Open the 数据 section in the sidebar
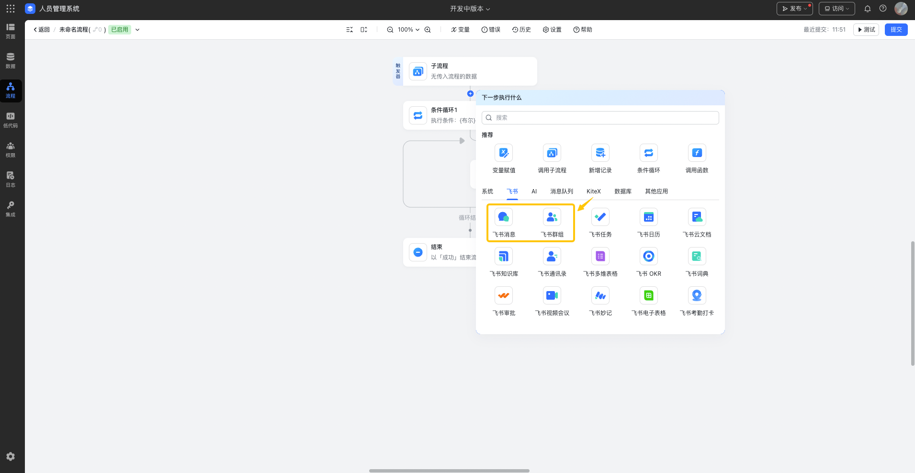Image resolution: width=915 pixels, height=473 pixels. [x=11, y=61]
